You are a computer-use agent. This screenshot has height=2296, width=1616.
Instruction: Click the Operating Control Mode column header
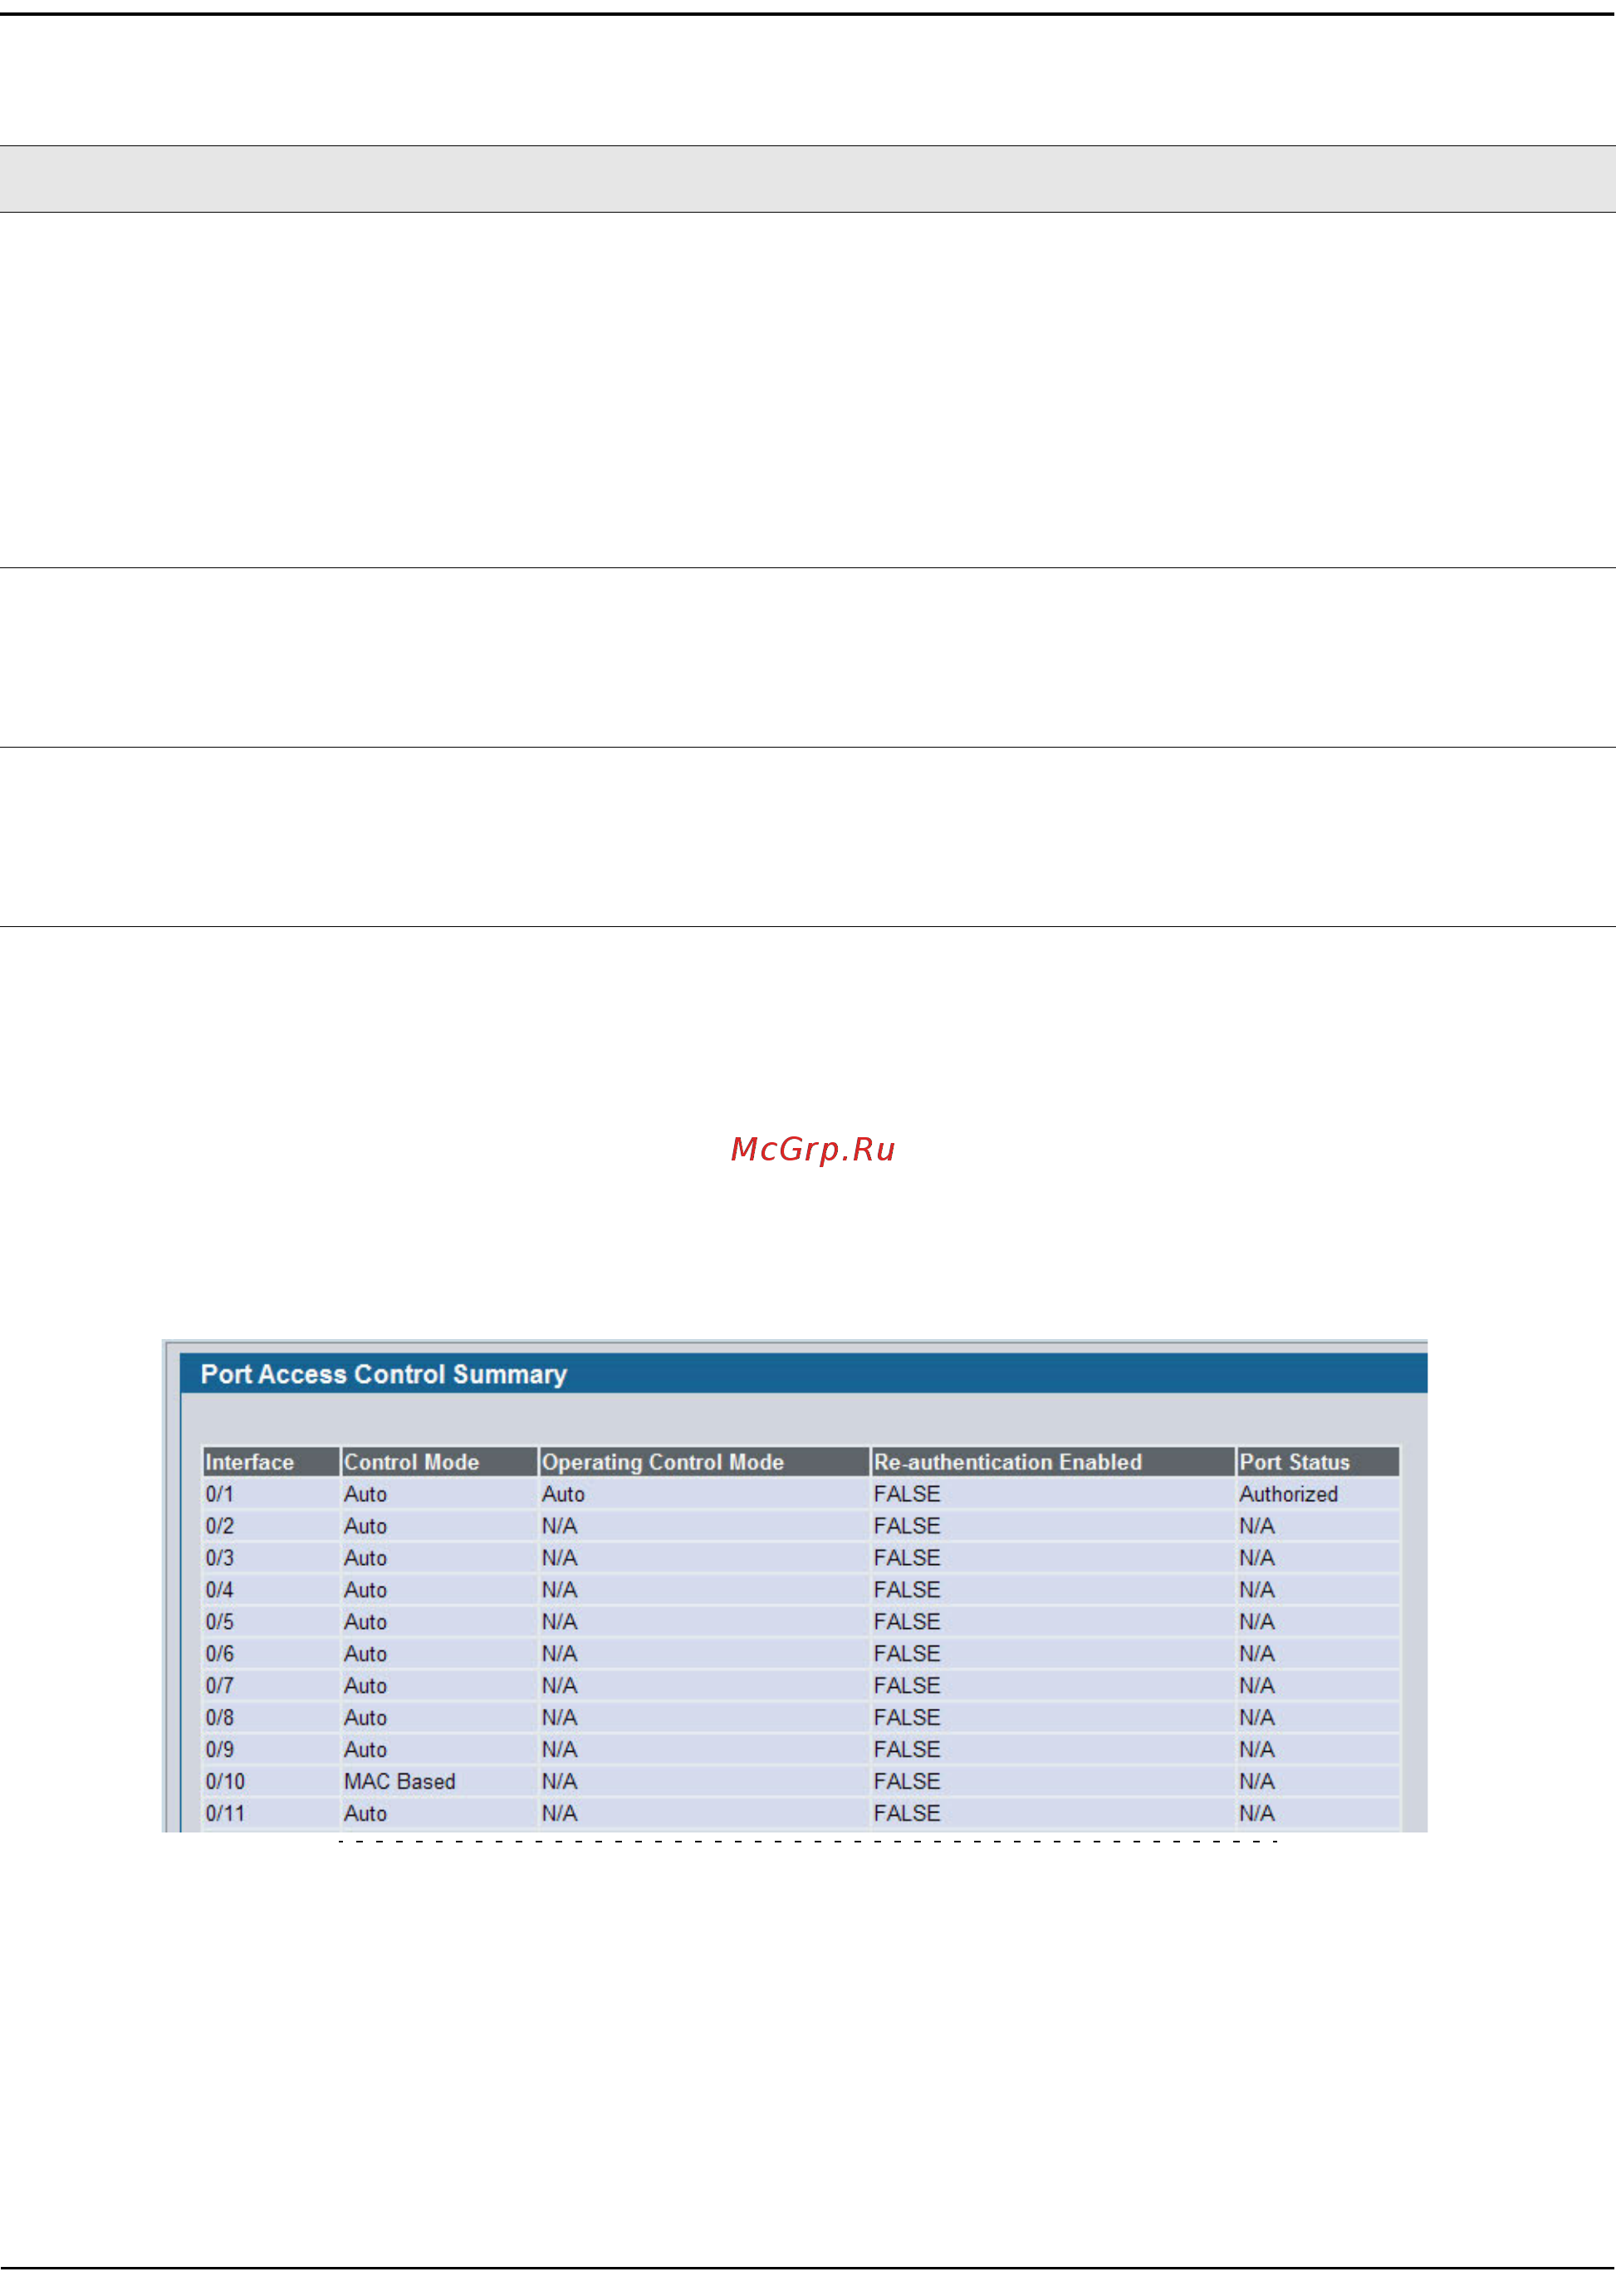[x=703, y=1461]
